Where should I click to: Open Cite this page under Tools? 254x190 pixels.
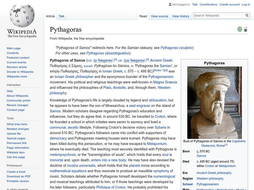point(16,157)
